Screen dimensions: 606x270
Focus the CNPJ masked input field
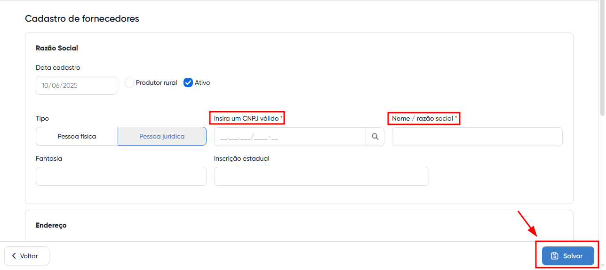point(289,137)
